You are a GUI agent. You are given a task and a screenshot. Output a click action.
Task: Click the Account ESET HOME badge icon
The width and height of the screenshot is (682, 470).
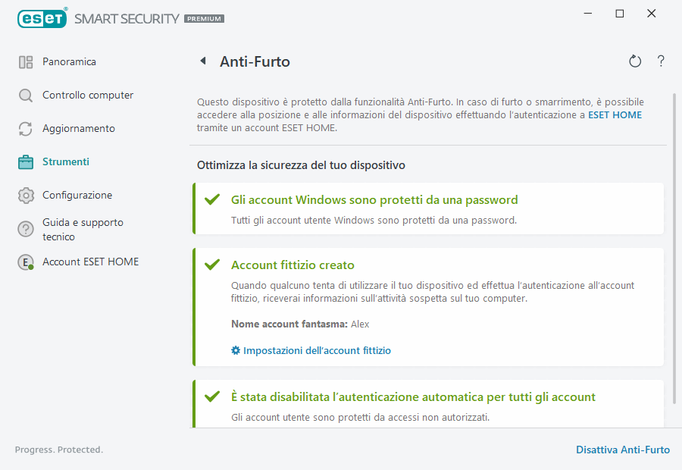[26, 262]
